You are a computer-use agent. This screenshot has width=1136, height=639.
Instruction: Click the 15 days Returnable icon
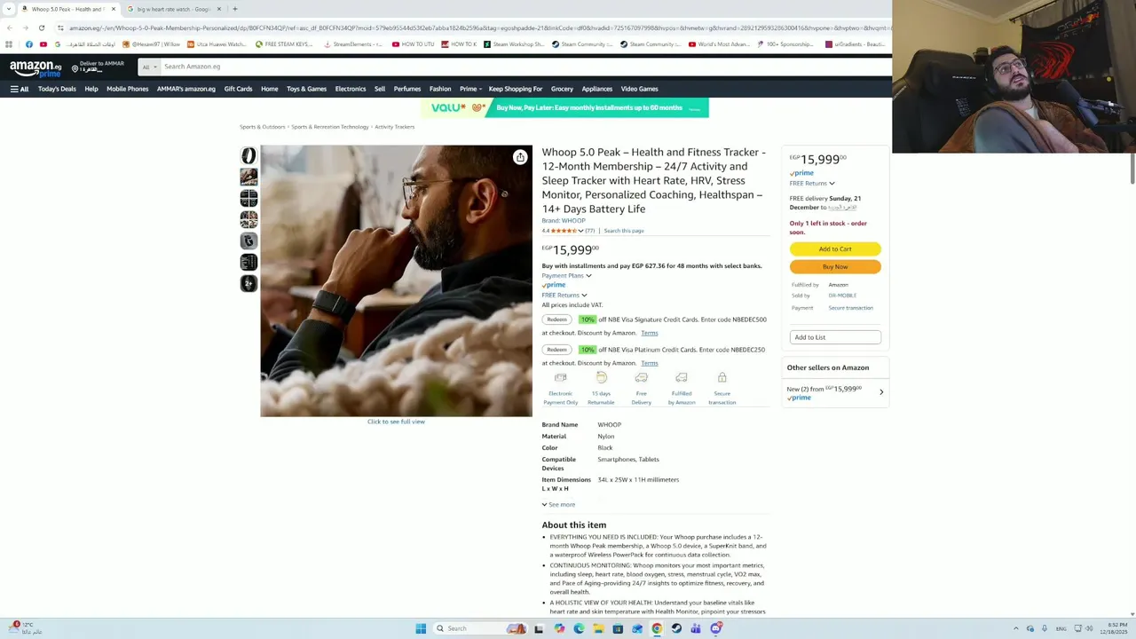coord(601,378)
